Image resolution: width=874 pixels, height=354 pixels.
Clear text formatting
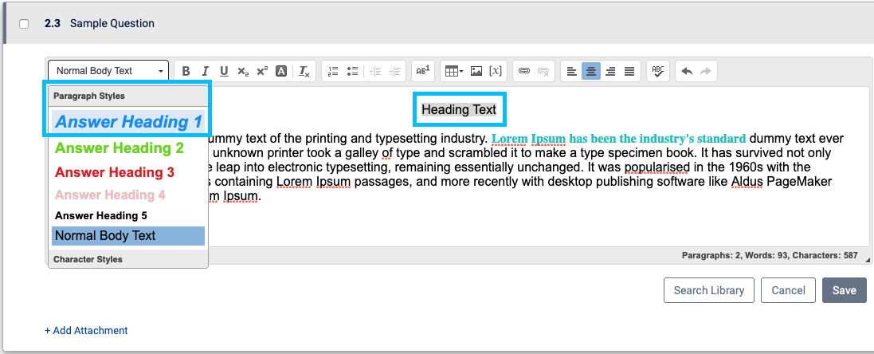304,71
